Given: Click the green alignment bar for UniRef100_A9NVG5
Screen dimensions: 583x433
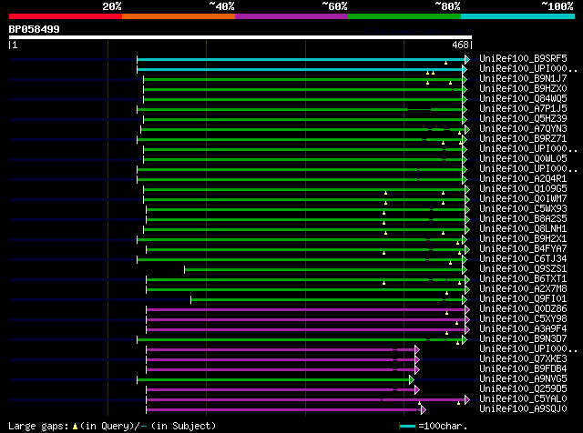Looking at the screenshot, I should click(273, 380).
